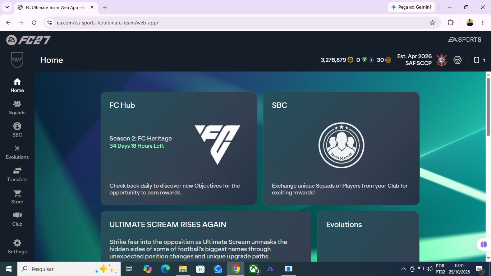Click the Corinthians club crest

[x=441, y=60]
